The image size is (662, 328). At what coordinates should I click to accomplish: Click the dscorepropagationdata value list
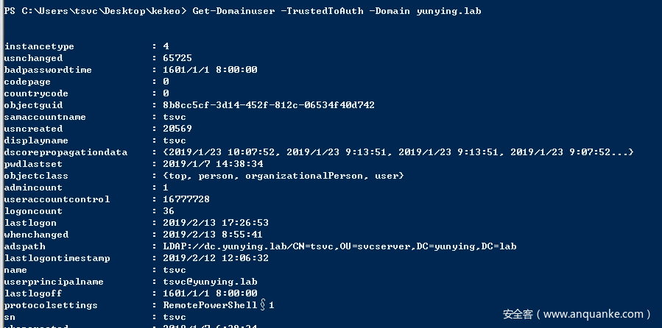click(x=398, y=151)
